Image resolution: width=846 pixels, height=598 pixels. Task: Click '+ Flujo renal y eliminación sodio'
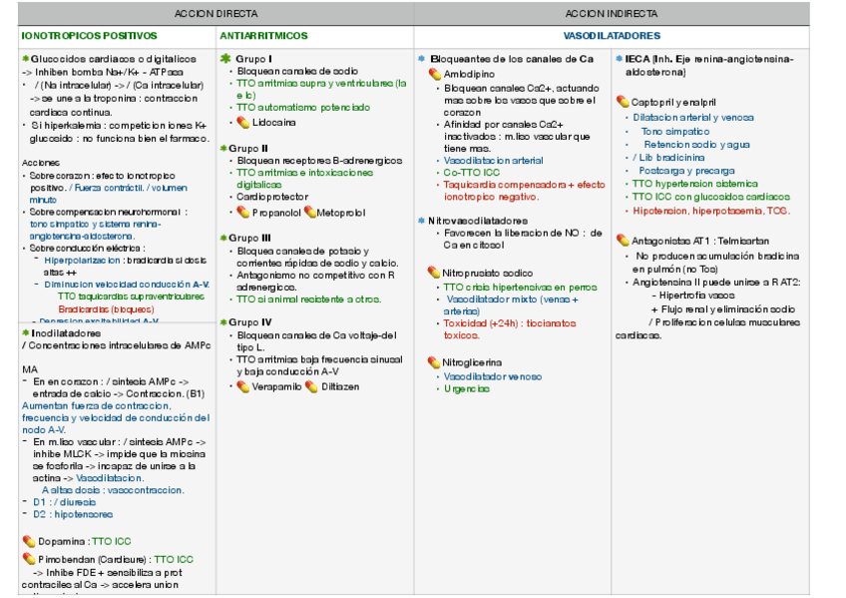tap(723, 309)
